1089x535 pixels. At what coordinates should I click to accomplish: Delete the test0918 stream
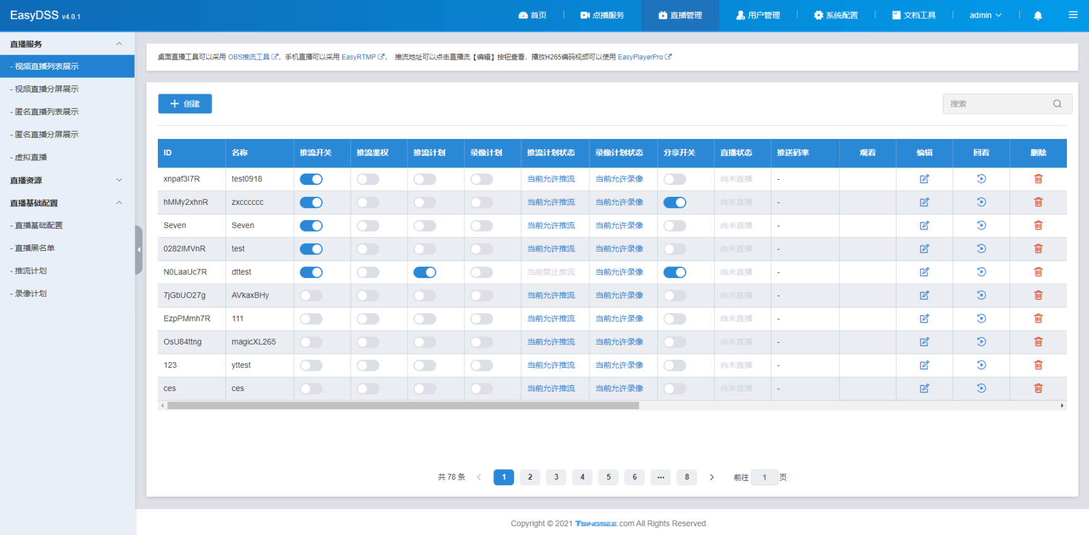[1038, 179]
